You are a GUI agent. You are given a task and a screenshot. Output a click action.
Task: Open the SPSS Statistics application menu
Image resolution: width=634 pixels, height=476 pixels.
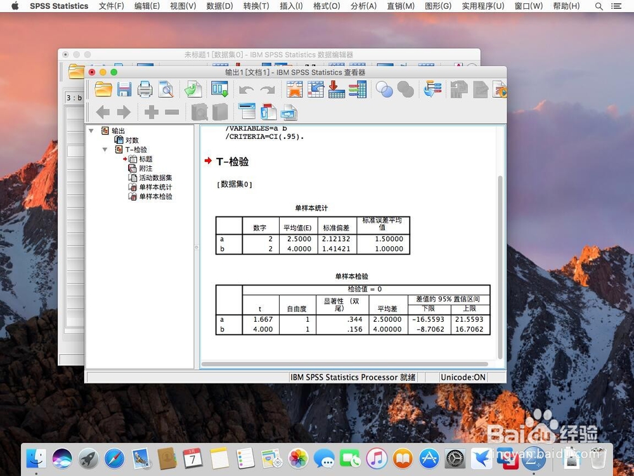click(x=59, y=6)
